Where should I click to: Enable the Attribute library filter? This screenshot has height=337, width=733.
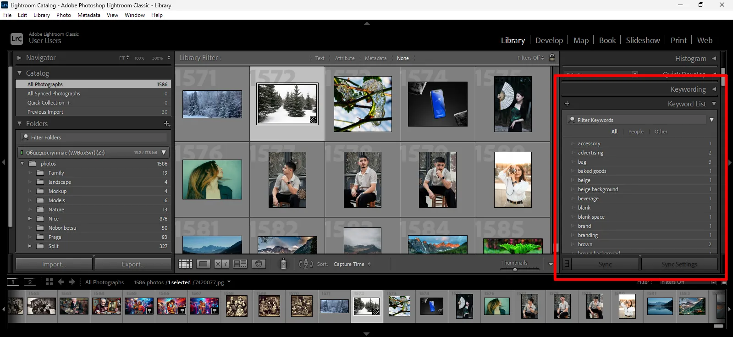[x=345, y=58]
